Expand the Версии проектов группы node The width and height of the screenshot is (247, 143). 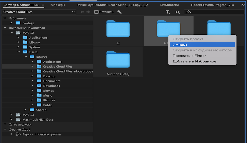(11, 134)
